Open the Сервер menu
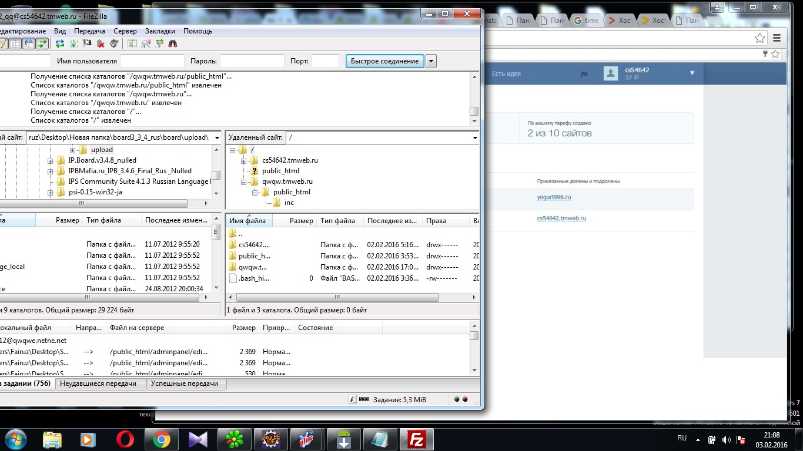The width and height of the screenshot is (803, 451). click(125, 31)
